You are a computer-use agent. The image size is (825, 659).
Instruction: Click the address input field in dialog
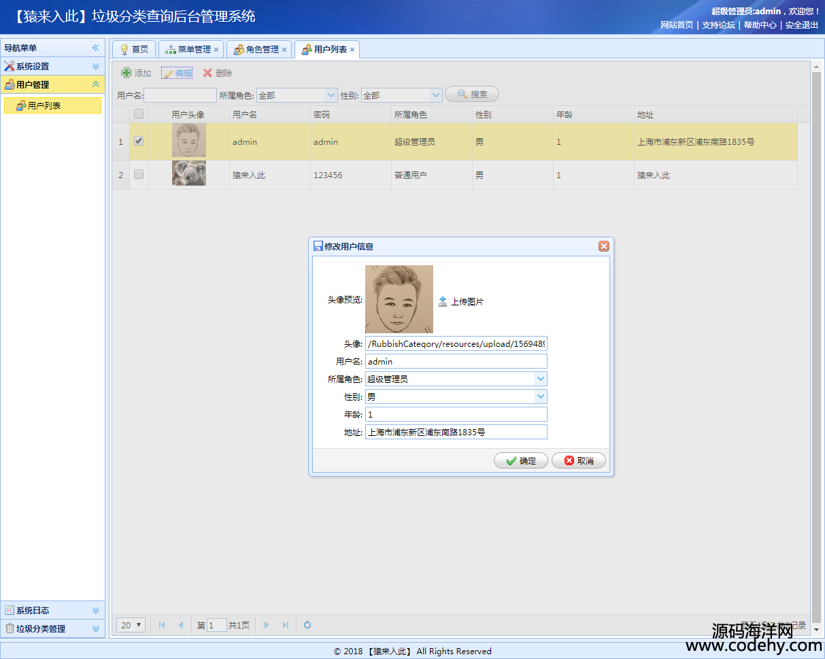[x=456, y=432]
